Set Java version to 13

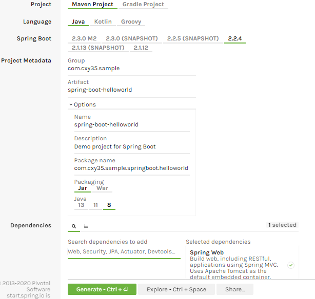coord(81,205)
